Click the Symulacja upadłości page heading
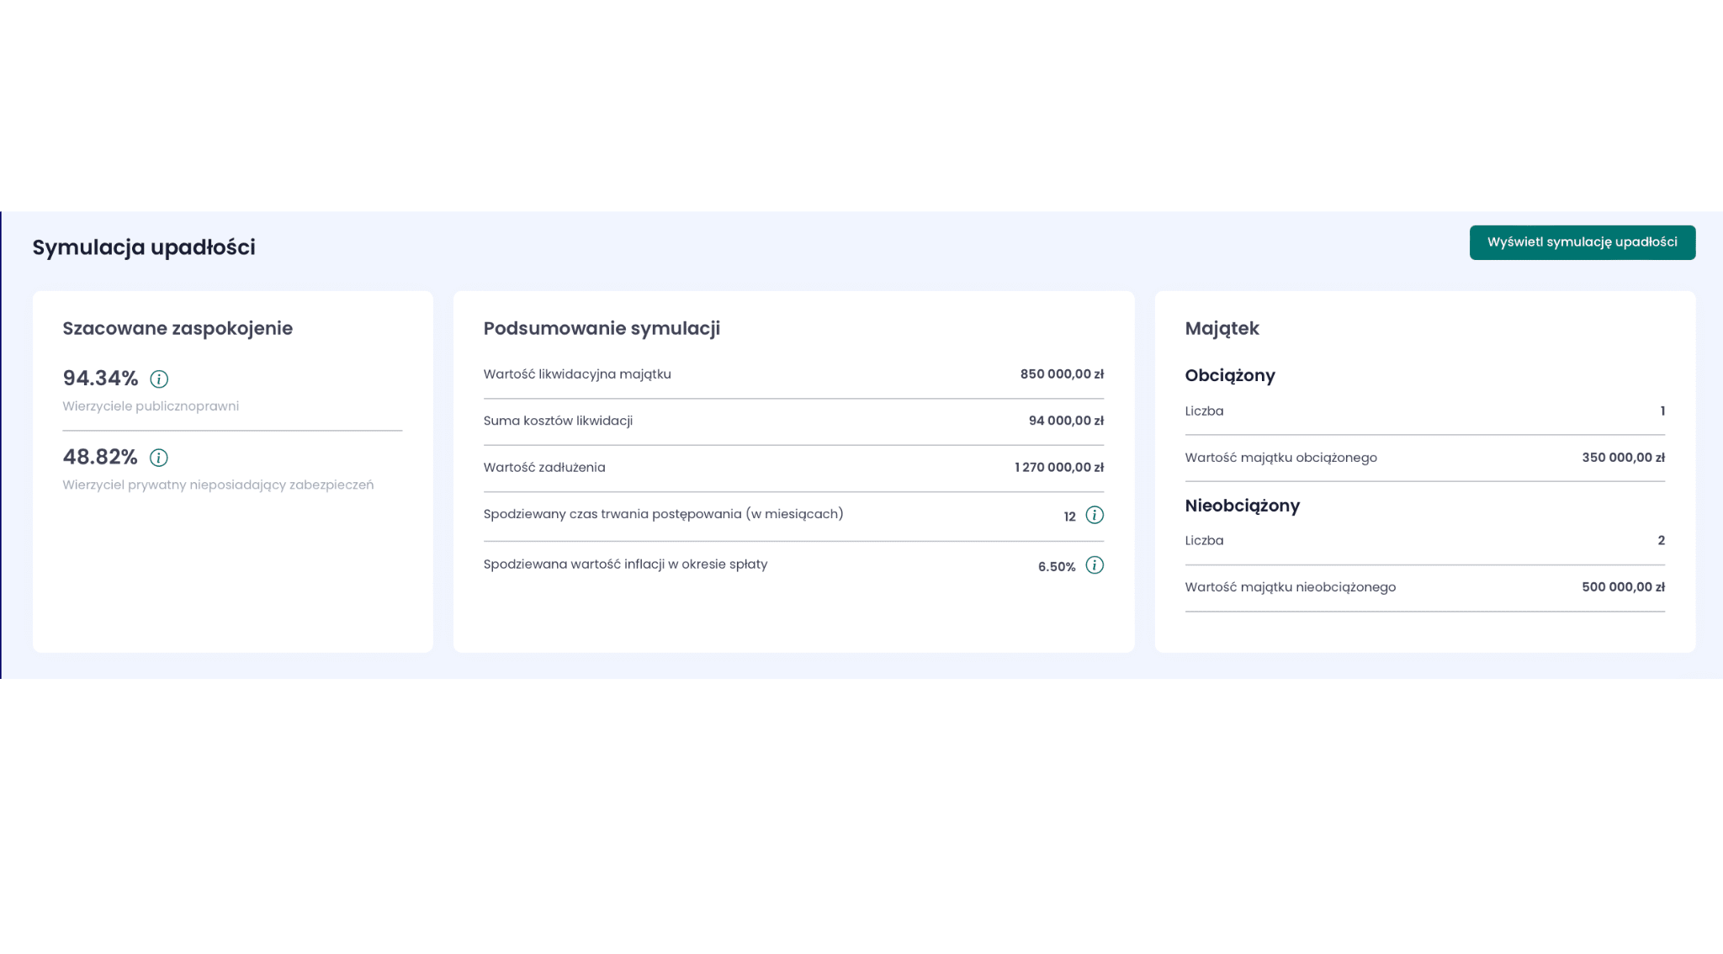Image resolution: width=1723 pixels, height=954 pixels. [144, 247]
